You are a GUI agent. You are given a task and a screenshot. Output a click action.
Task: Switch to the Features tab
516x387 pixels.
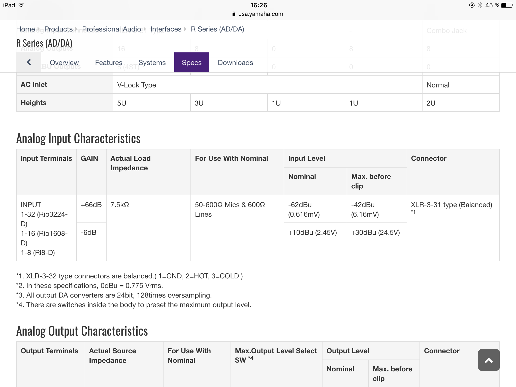pyautogui.click(x=109, y=62)
